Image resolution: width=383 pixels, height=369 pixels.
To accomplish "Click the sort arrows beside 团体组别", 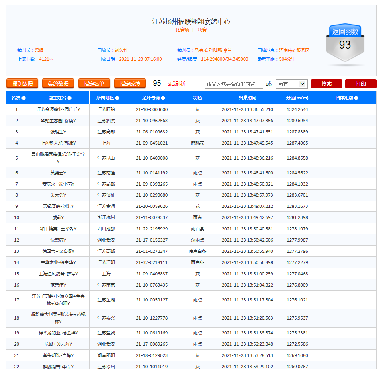I will click(356, 98).
